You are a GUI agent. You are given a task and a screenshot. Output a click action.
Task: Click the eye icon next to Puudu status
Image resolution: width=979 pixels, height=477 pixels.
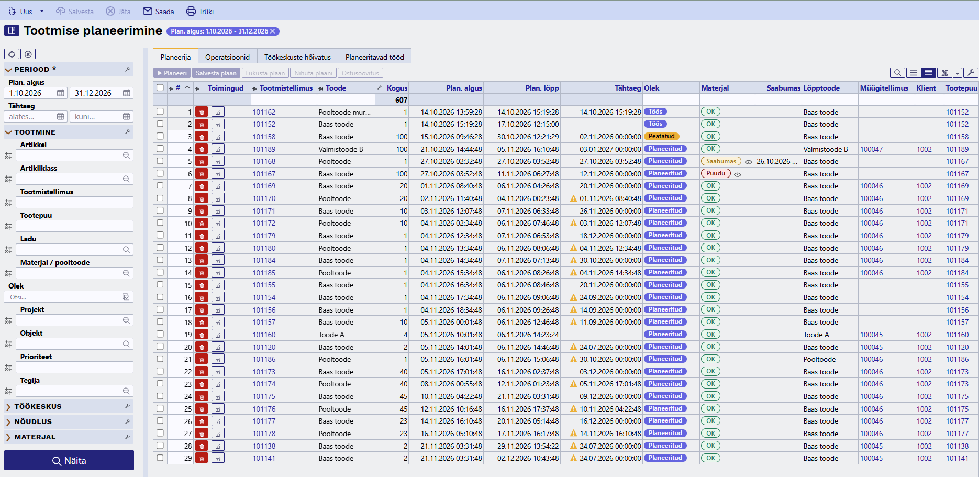pyautogui.click(x=737, y=174)
